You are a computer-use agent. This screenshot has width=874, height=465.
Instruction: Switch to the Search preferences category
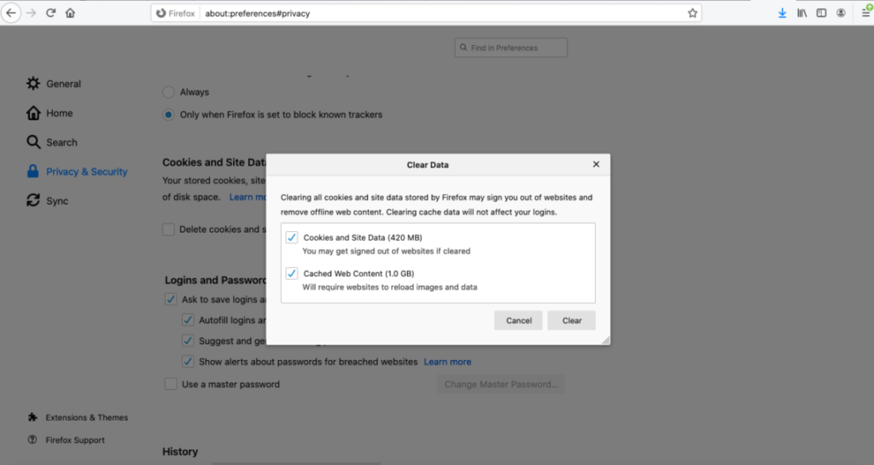[x=52, y=142]
